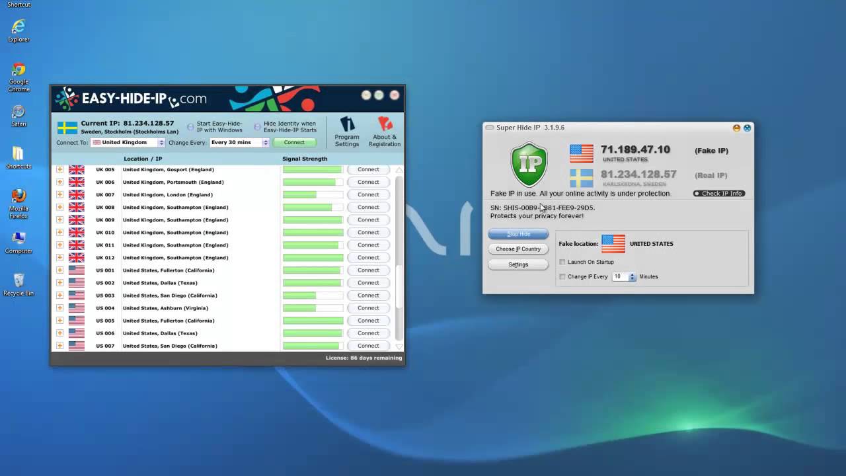Screen dimensions: 846x476
Task: Open About & Registration in Easy-Hide-IP
Action: [x=384, y=132]
